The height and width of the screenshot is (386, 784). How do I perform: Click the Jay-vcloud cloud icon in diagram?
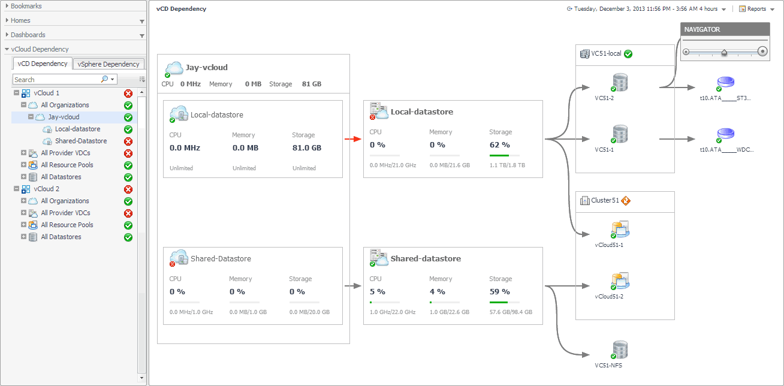(x=174, y=68)
